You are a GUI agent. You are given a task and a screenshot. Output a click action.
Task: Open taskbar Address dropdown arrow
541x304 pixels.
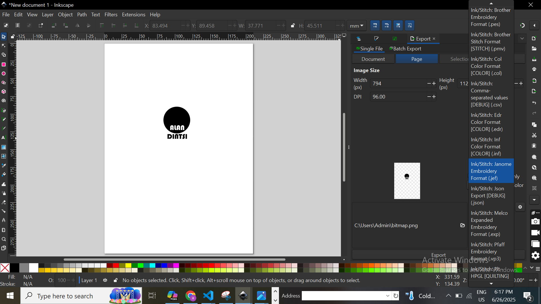click(388, 296)
